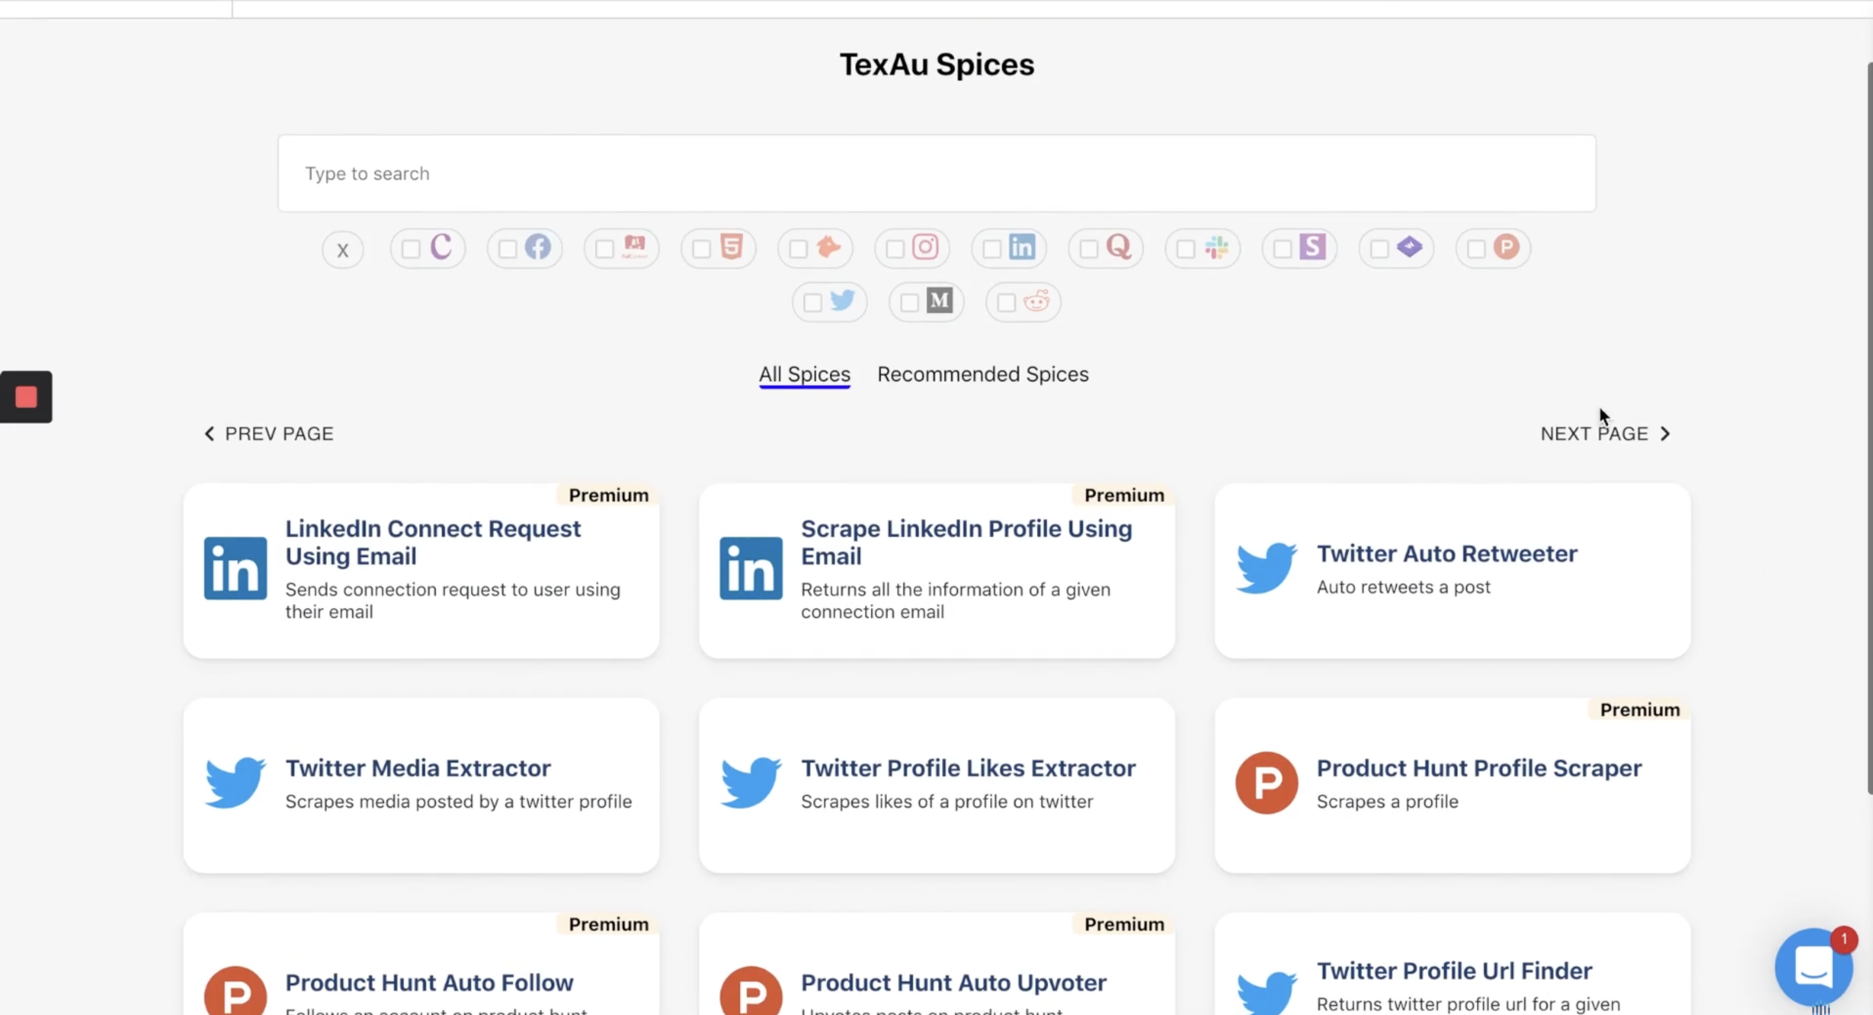Image resolution: width=1873 pixels, height=1015 pixels.
Task: Click the HTML5 logo filter icon
Action: [x=731, y=247]
